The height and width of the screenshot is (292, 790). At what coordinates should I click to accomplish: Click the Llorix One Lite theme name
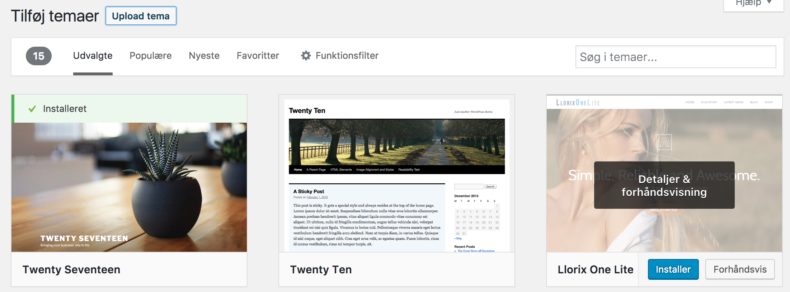coord(596,269)
